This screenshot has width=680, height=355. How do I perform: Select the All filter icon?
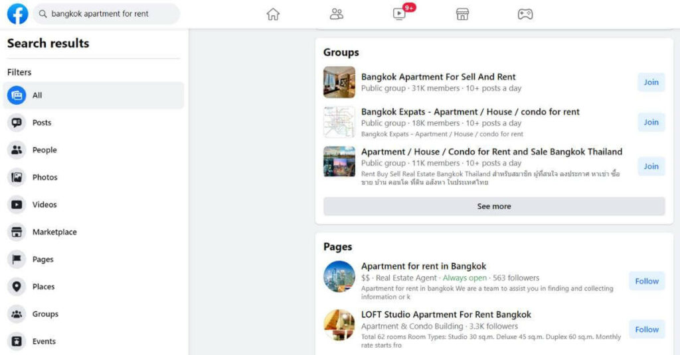(17, 95)
